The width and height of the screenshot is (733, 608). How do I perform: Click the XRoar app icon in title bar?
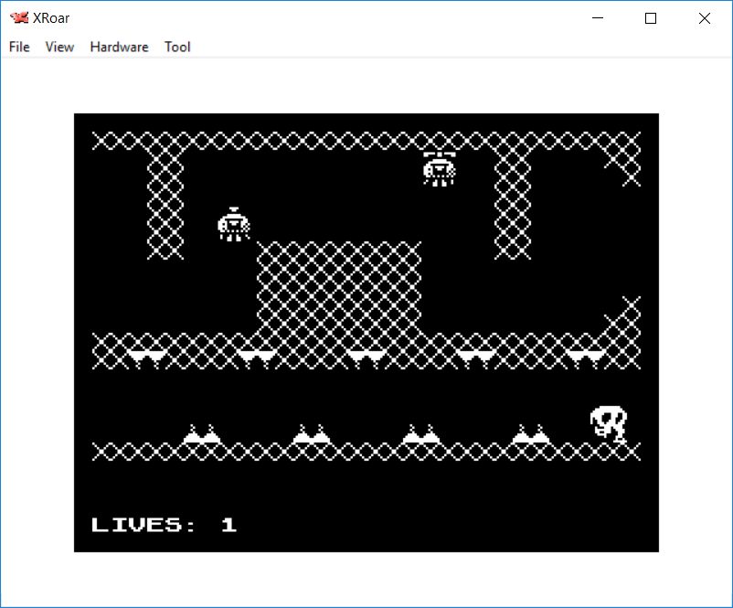click(x=18, y=17)
